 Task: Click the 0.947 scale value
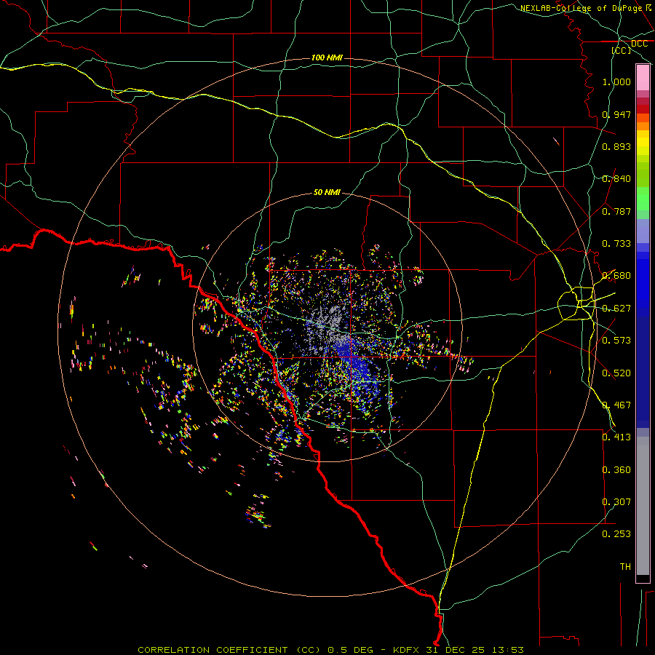click(x=616, y=114)
